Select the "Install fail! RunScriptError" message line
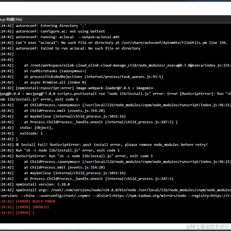Viewport: 231px width, 231px height. (104, 145)
